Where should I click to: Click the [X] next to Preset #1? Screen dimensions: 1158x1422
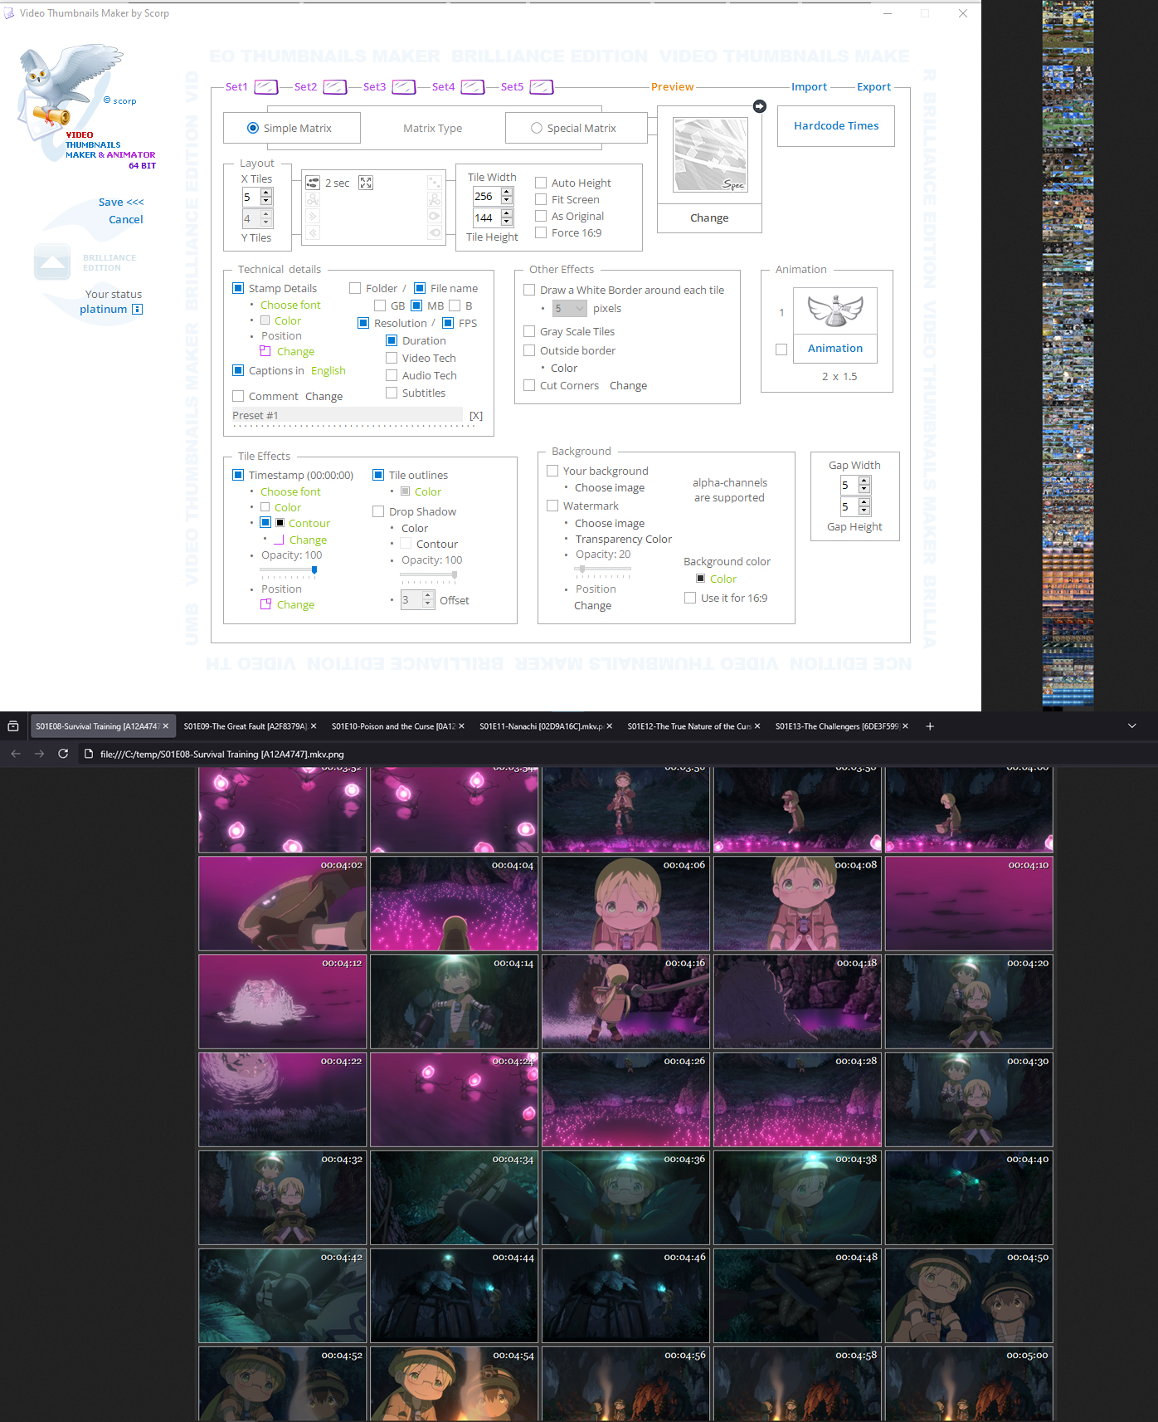476,416
